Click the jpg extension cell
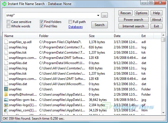 coord(144,100)
